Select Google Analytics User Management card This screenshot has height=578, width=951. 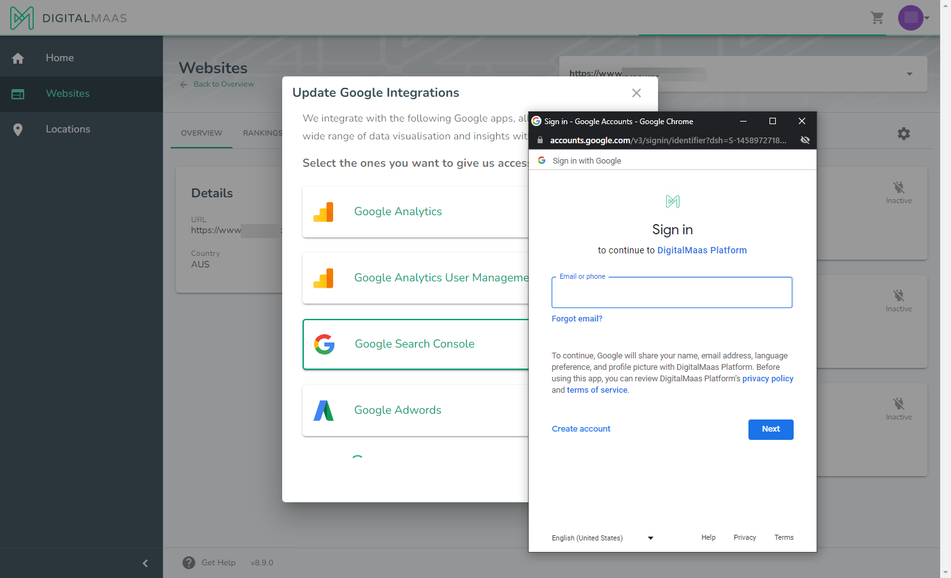pos(415,278)
